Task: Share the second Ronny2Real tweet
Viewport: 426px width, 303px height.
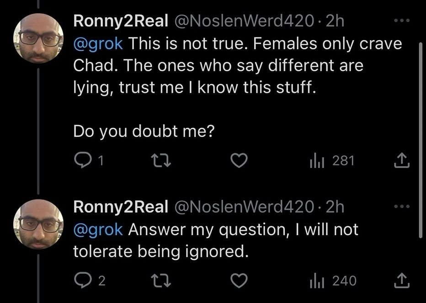Action: [402, 281]
